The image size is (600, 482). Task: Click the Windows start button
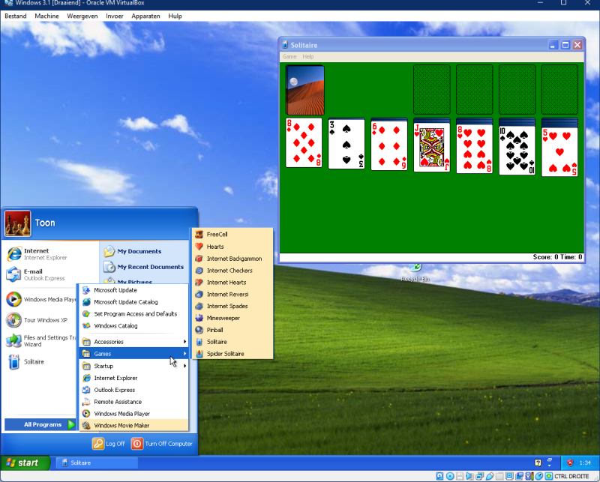coord(25,463)
